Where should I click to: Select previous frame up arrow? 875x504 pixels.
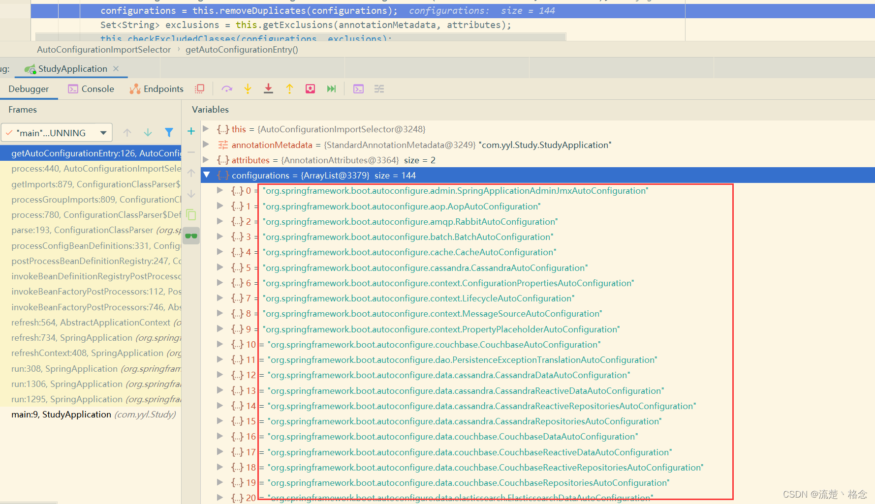(127, 132)
